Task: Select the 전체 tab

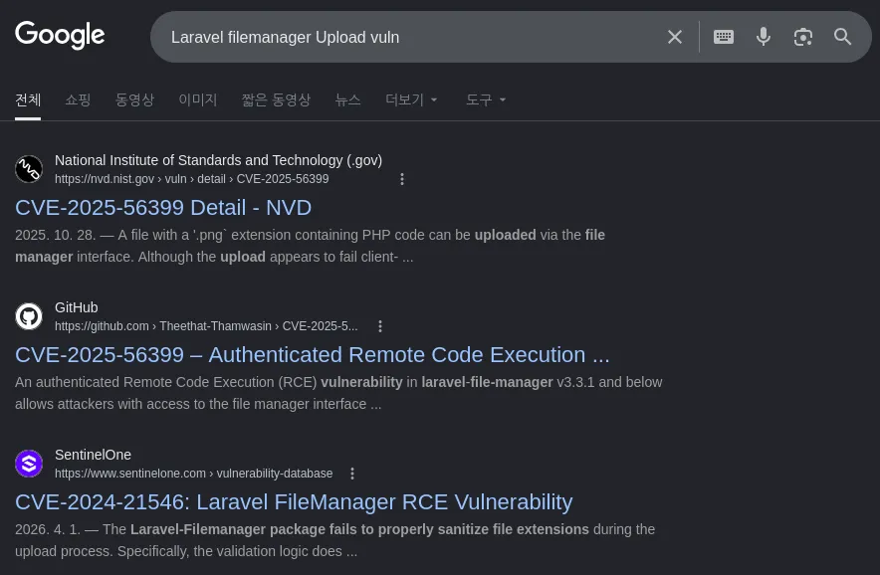Action: [28, 99]
